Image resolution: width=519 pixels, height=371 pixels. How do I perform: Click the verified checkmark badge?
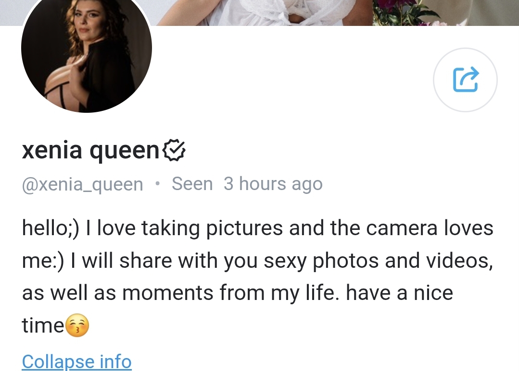[175, 151]
